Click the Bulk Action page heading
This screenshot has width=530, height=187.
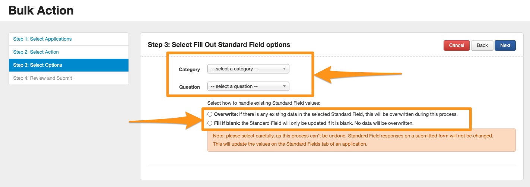pos(41,10)
